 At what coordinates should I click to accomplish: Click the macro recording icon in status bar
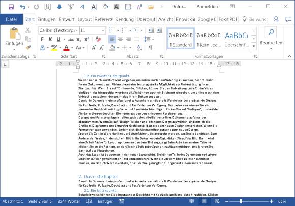pyautogui.click(x=122, y=201)
